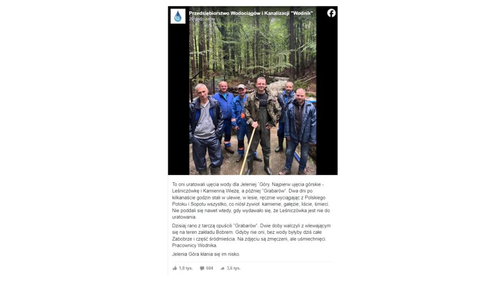View the 604 comments count
Screen dimensions: 504x283
pos(210,268)
